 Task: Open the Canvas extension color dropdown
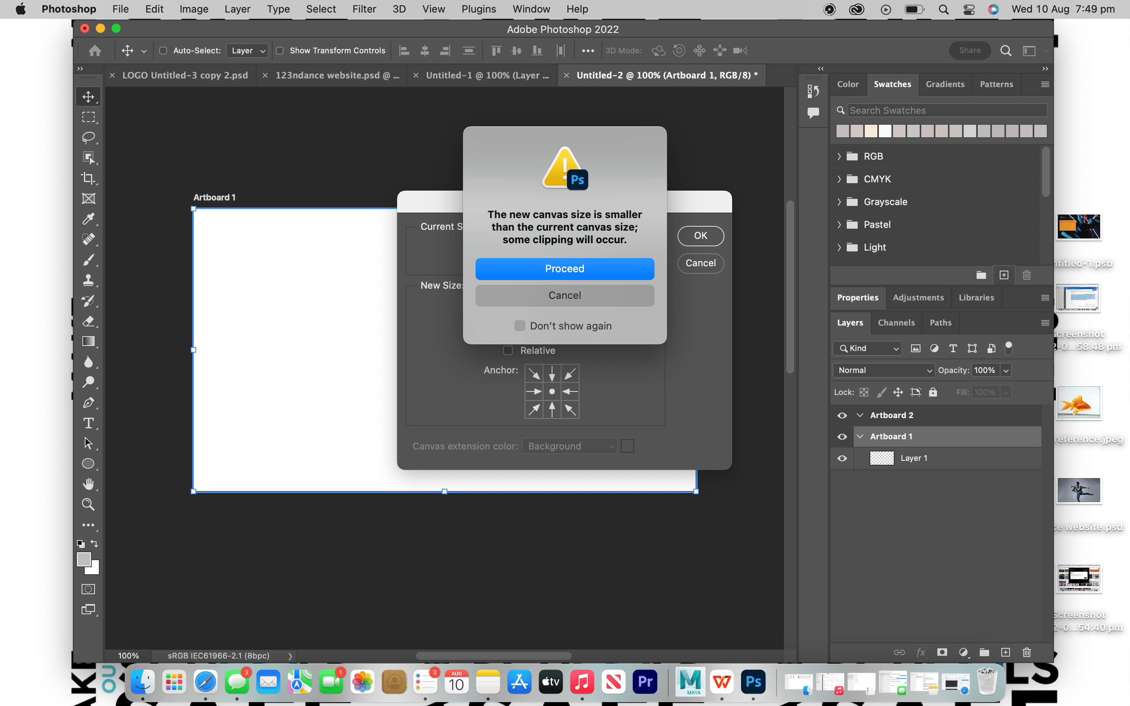569,446
